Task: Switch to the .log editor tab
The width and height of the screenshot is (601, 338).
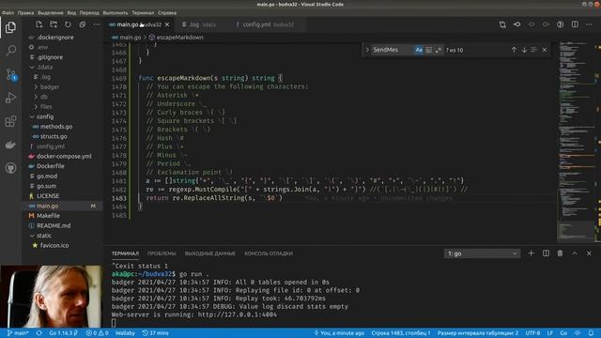Action: coord(199,24)
